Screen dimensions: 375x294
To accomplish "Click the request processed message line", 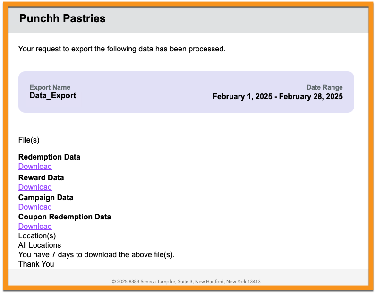I will 122,49.
